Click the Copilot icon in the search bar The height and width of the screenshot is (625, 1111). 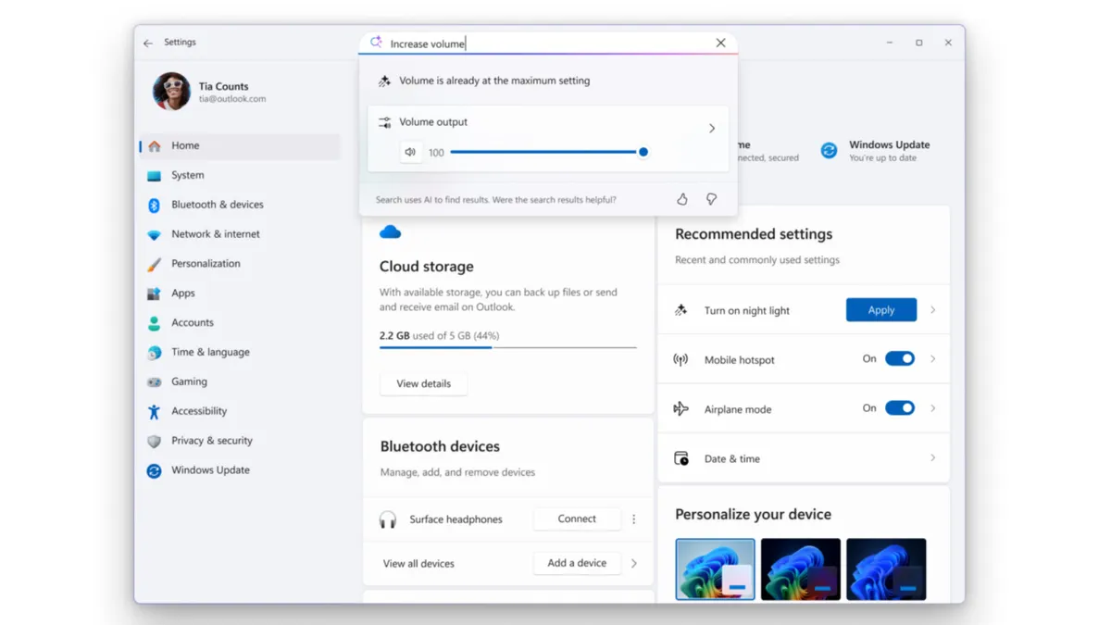coord(375,42)
